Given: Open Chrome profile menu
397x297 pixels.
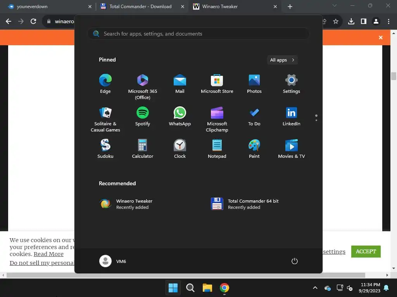Looking at the screenshot, I should coord(376,21).
